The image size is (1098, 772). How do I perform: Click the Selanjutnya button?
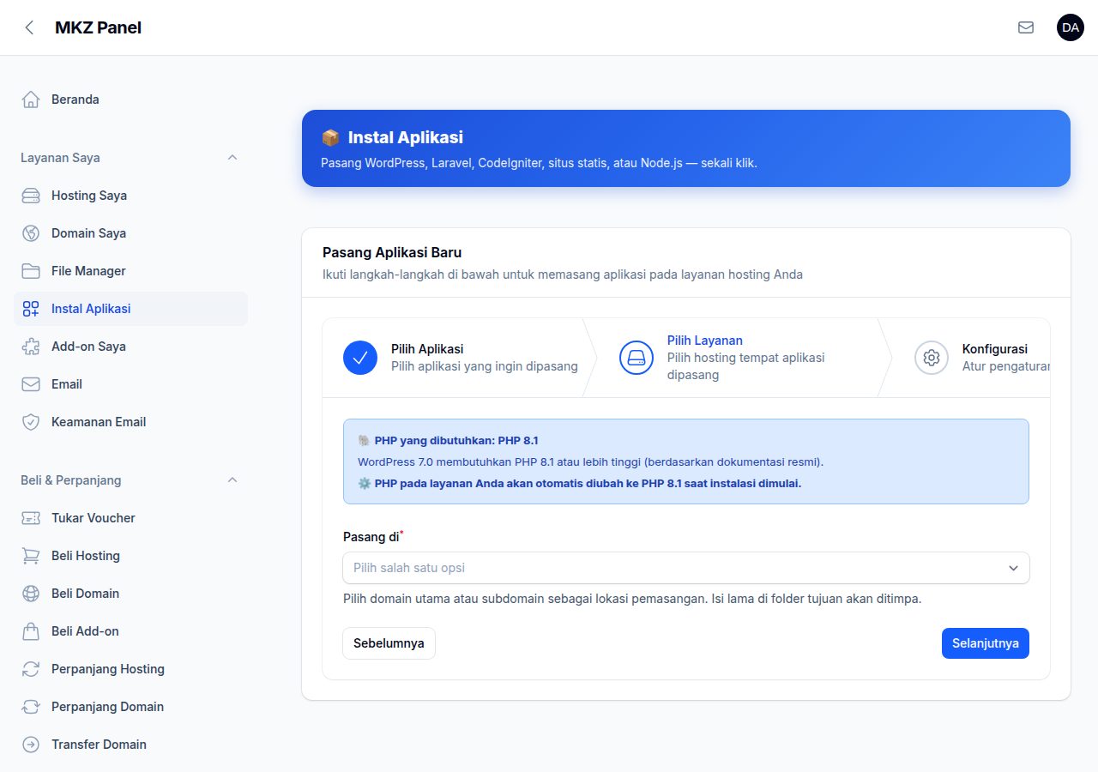pyautogui.click(x=986, y=643)
